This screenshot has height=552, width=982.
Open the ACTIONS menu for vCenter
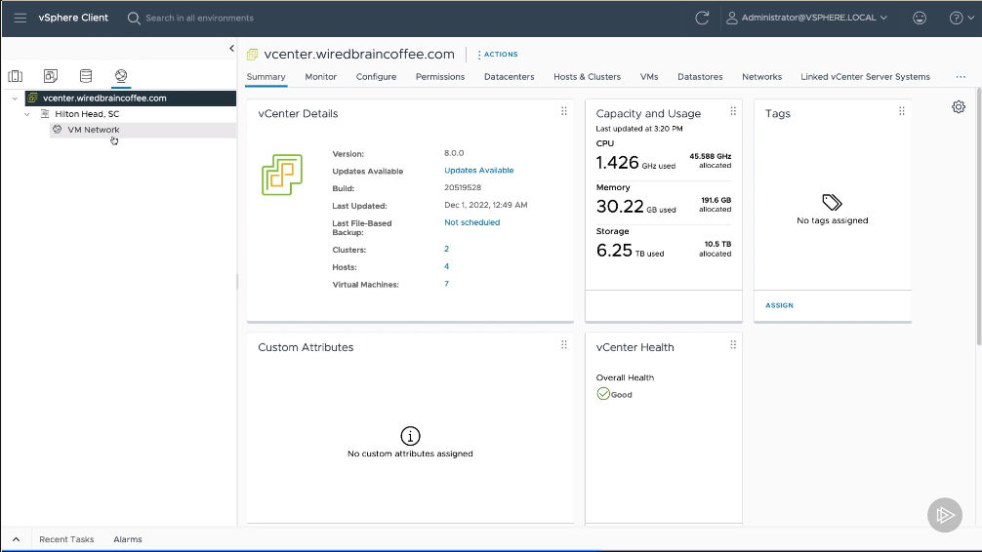(x=500, y=55)
